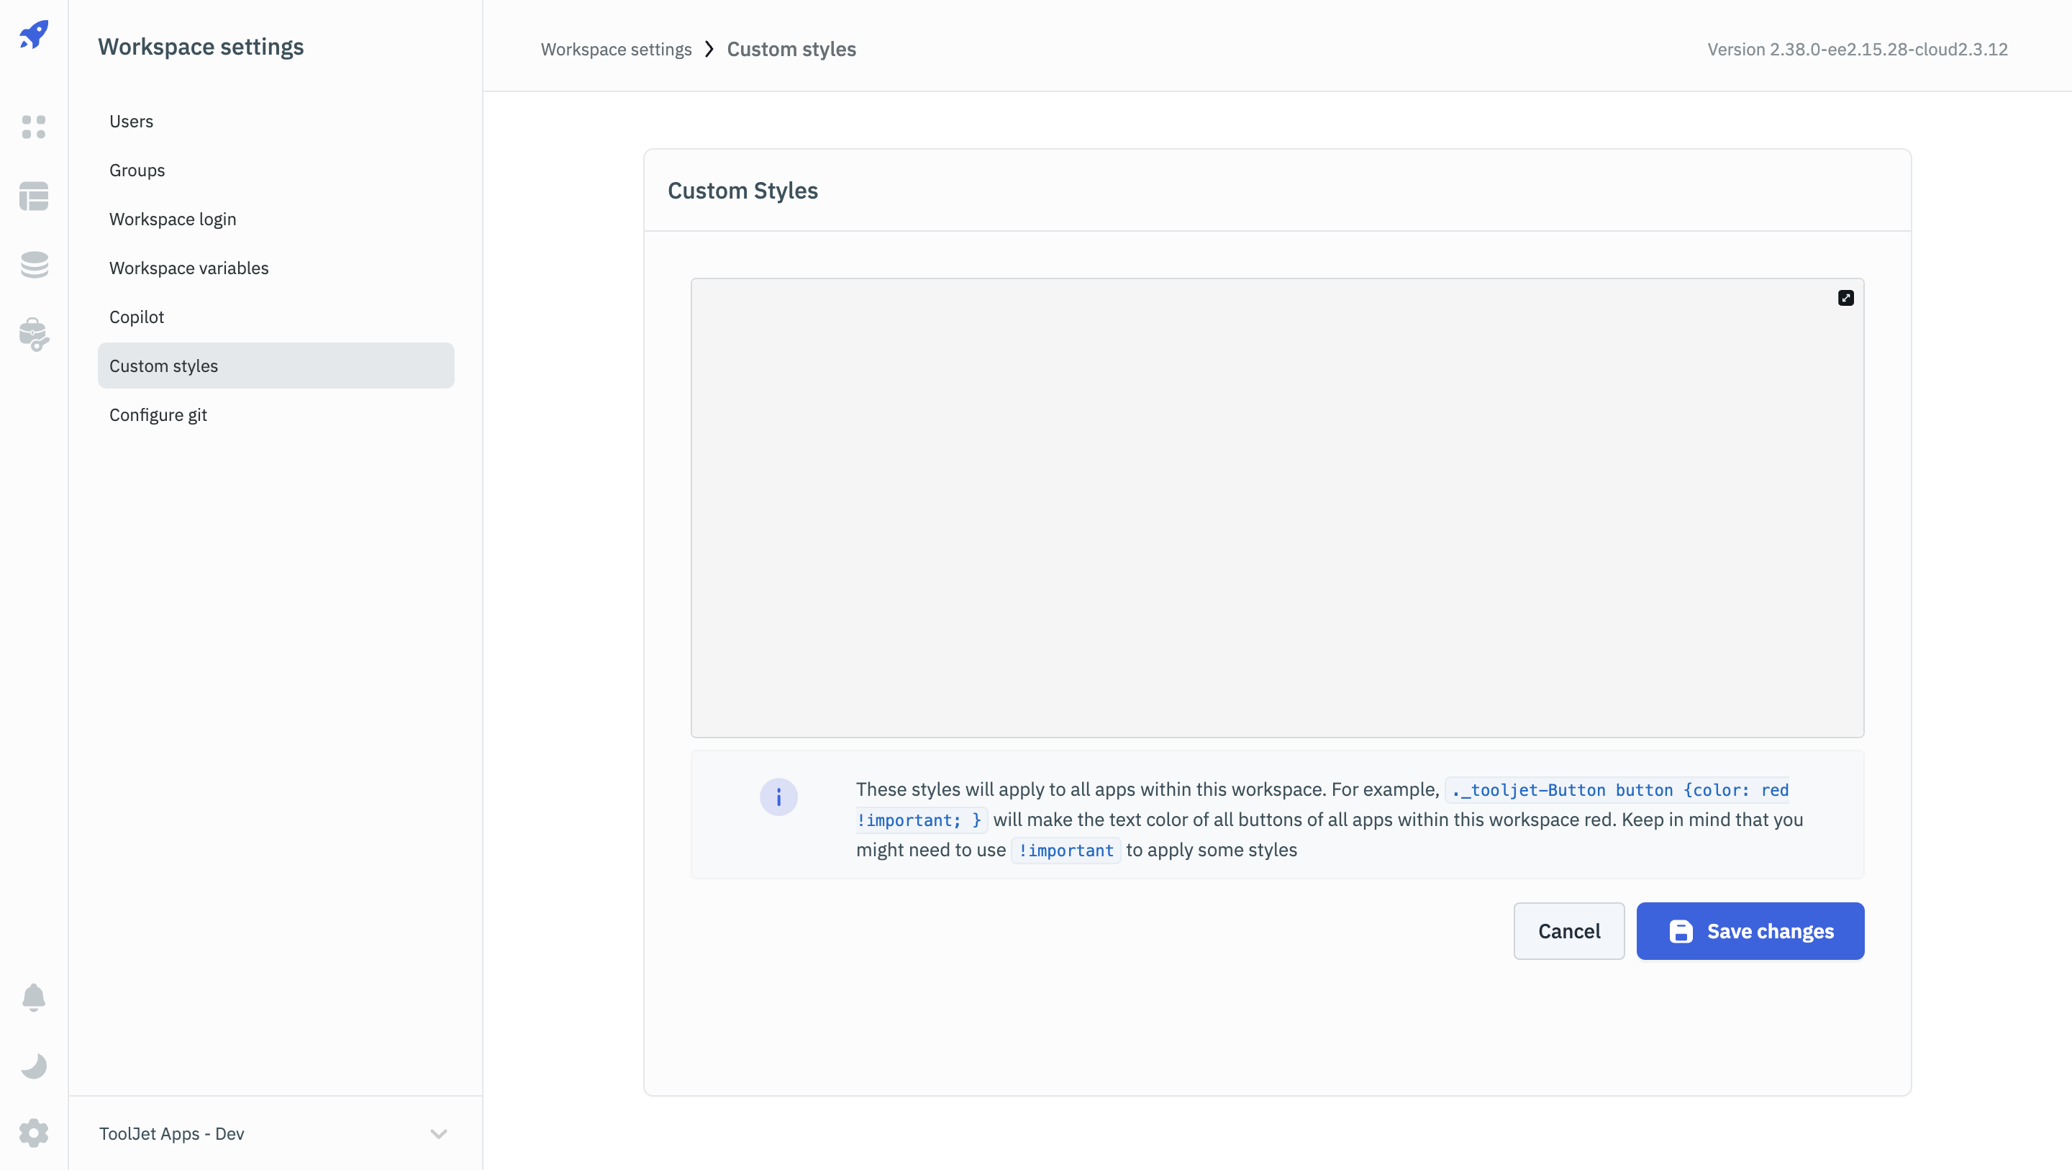Open the ToolJet database table icon
2072x1170 pixels.
click(34, 196)
